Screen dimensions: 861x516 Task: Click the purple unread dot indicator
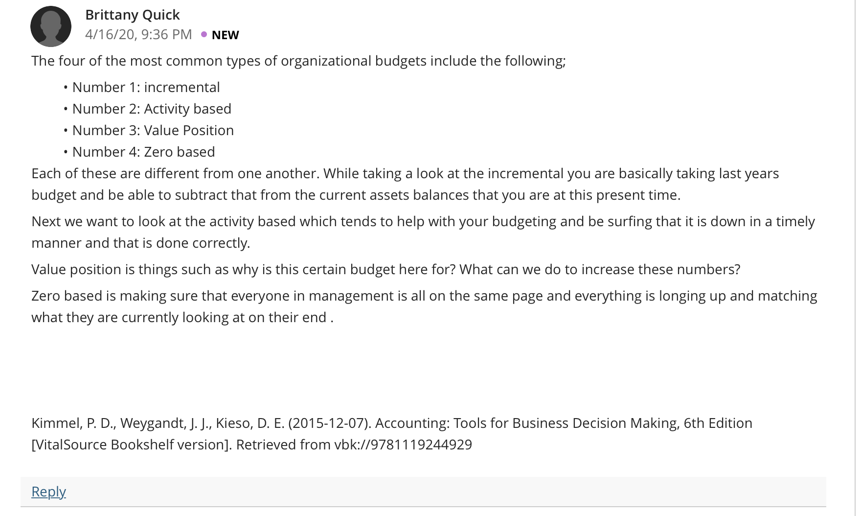204,34
